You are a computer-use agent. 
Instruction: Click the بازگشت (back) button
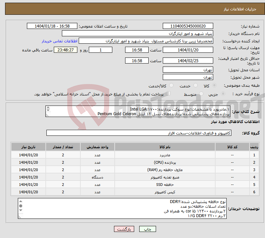coord(124,229)
